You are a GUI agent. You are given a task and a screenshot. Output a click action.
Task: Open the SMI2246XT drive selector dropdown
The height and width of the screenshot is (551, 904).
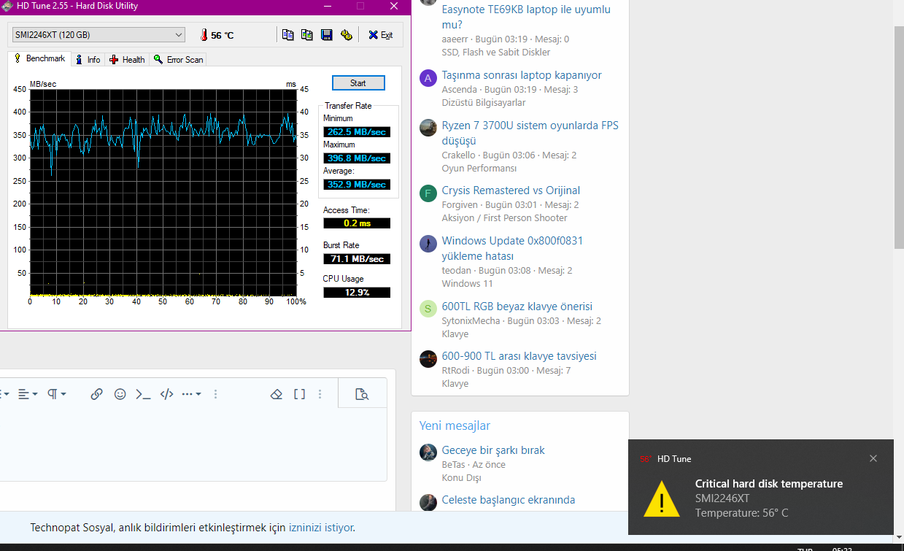pos(98,35)
